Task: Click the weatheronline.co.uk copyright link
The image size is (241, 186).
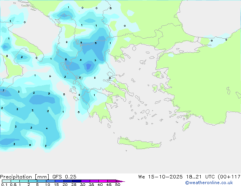Action: pos(209,183)
